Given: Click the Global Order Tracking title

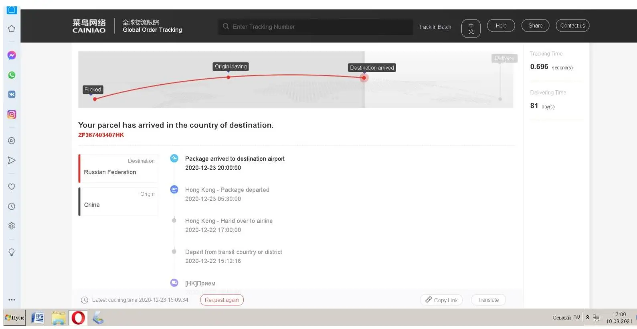Looking at the screenshot, I should [x=152, y=30].
